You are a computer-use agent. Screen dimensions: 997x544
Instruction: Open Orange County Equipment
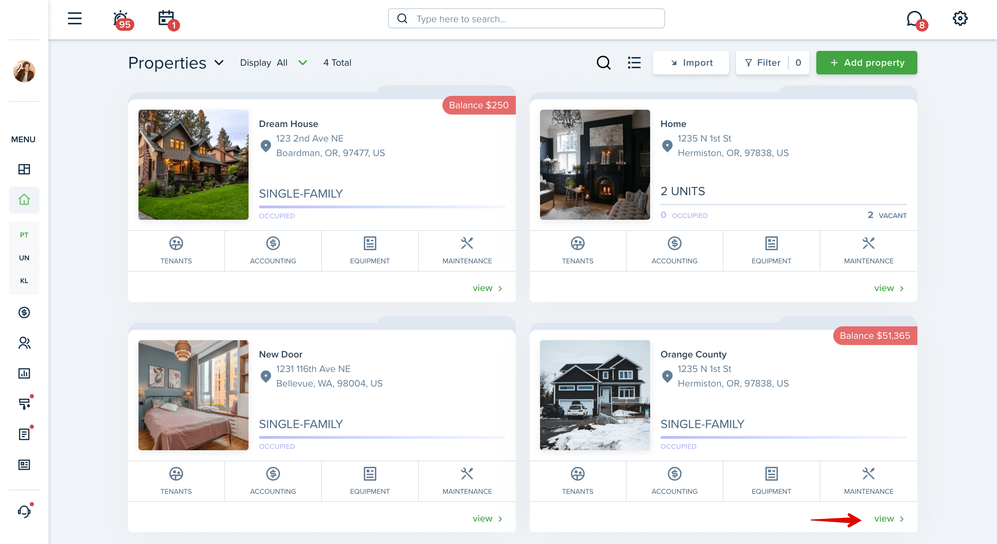(771, 481)
